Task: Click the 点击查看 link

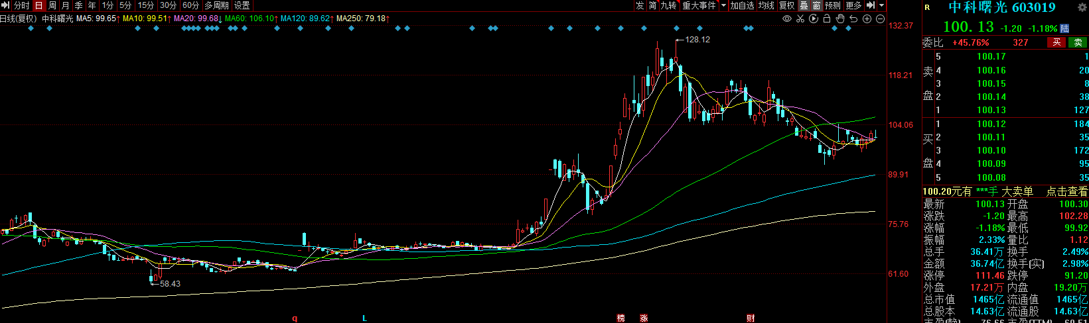Action: pyautogui.click(x=1067, y=191)
